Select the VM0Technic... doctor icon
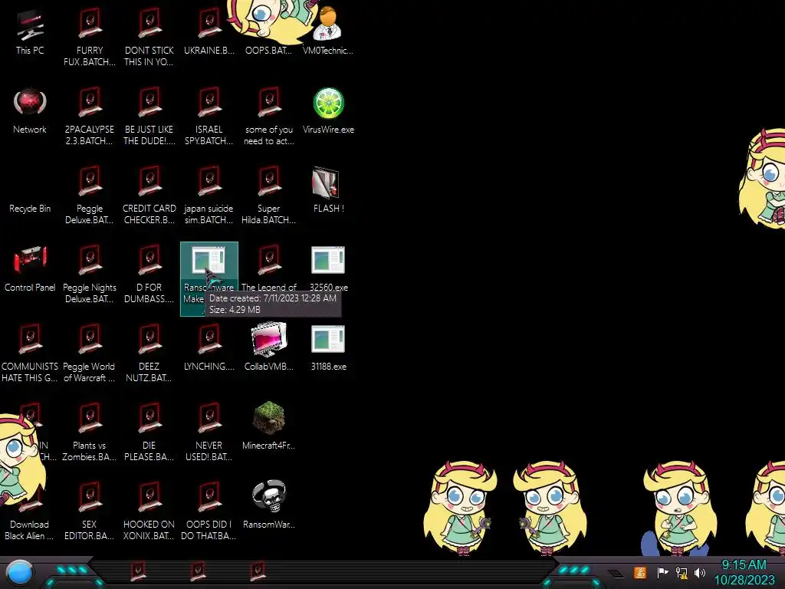The width and height of the screenshot is (785, 589). click(x=328, y=24)
